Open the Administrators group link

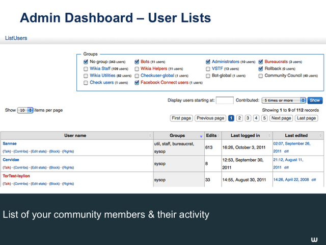point(225,62)
